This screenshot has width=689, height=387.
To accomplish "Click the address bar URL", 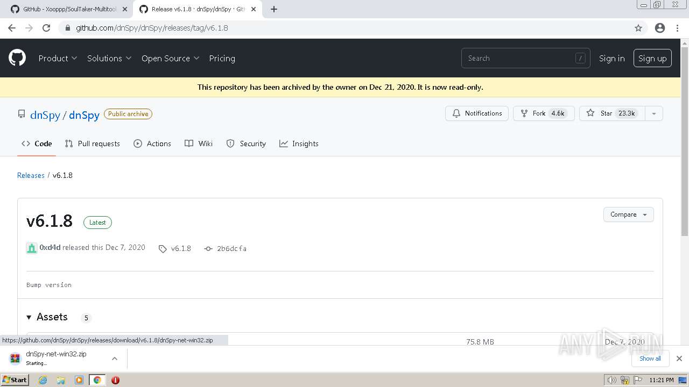I will [x=152, y=28].
